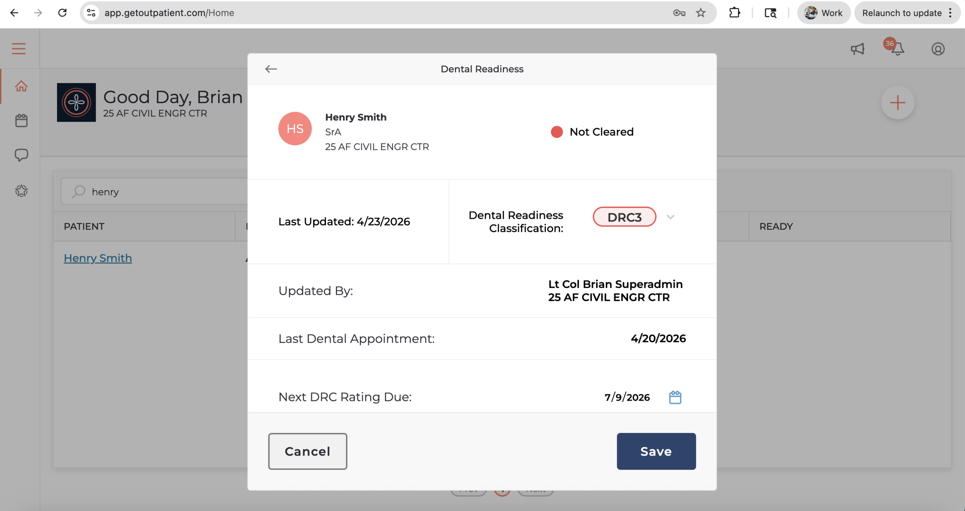Click the 7/9/2026 due date field

[627, 397]
